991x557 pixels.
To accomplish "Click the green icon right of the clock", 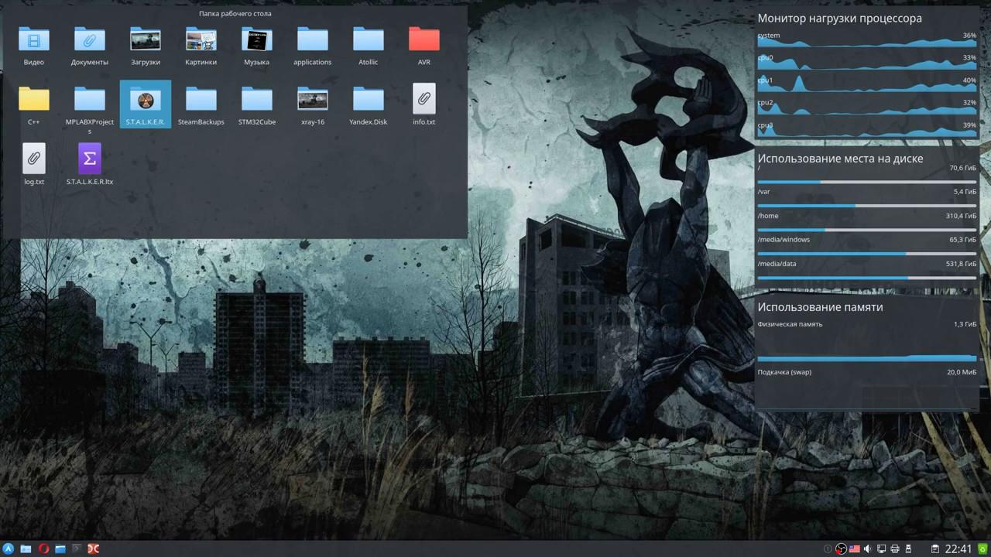I will [x=982, y=548].
